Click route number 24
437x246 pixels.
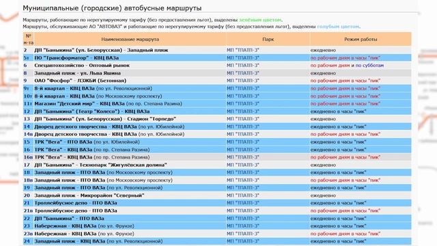click(x=27, y=241)
